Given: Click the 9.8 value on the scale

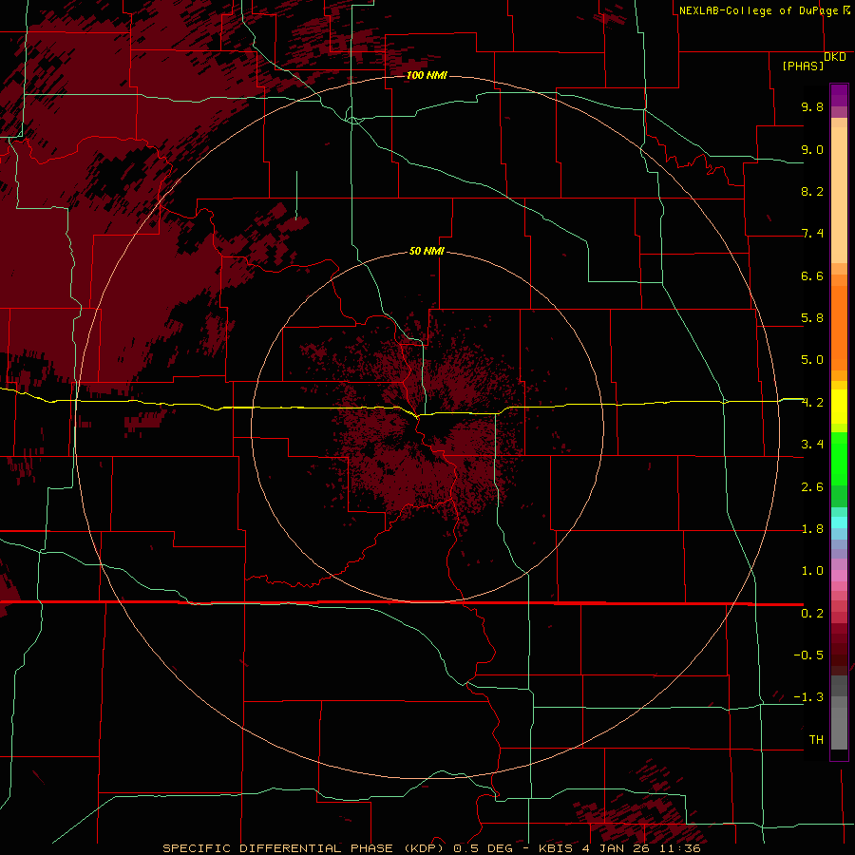Looking at the screenshot, I should pos(812,106).
